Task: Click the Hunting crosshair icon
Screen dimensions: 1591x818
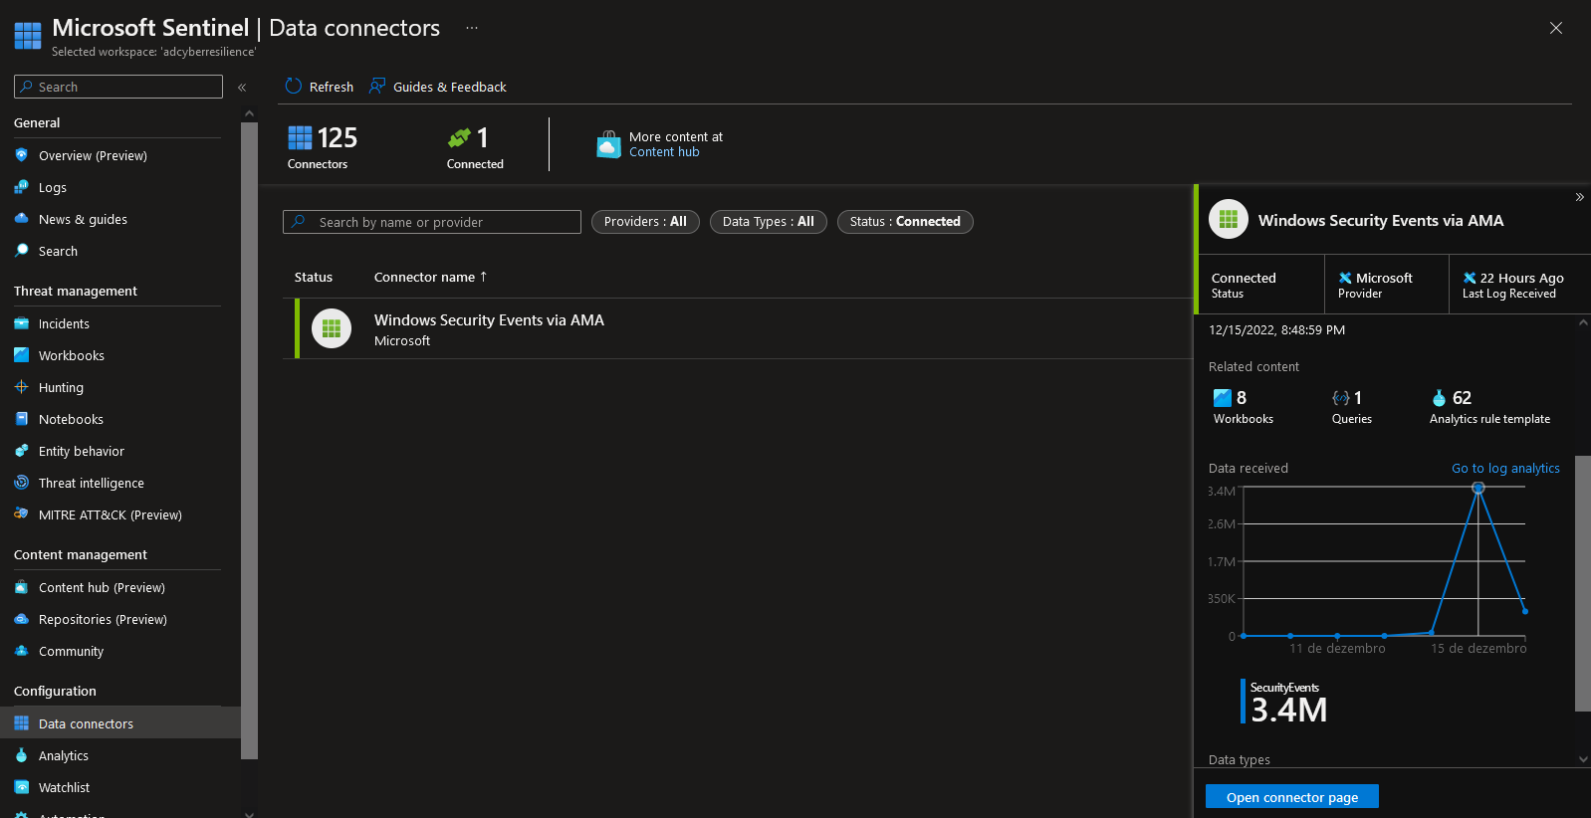Action: (x=22, y=387)
